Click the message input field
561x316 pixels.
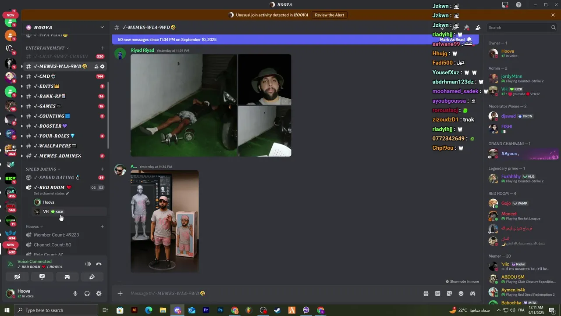pyautogui.click(x=274, y=293)
